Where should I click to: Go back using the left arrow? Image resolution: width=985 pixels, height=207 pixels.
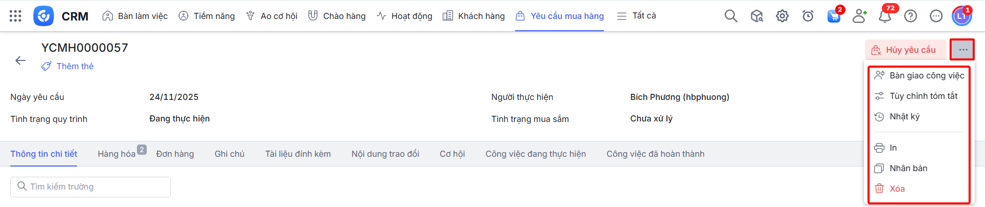(x=21, y=60)
